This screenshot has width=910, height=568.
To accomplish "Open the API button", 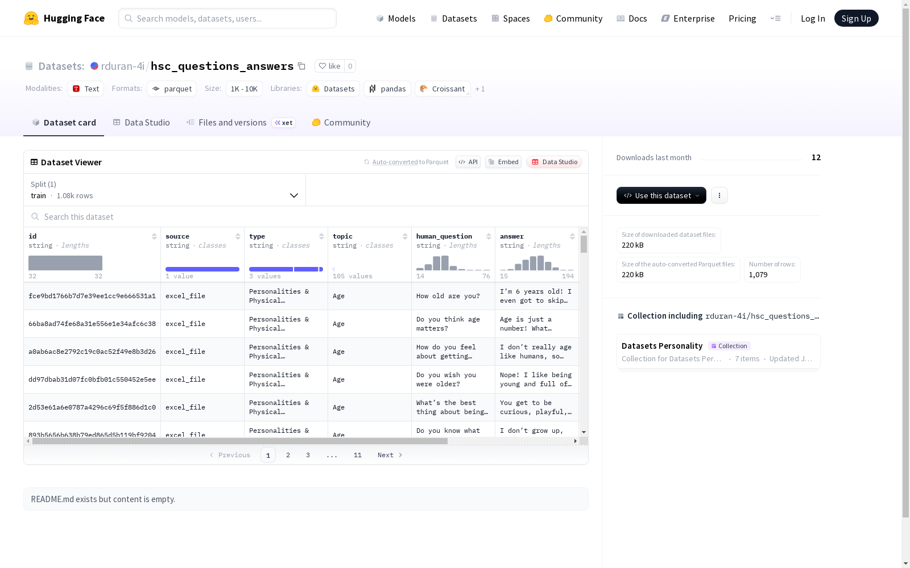I will tap(468, 162).
